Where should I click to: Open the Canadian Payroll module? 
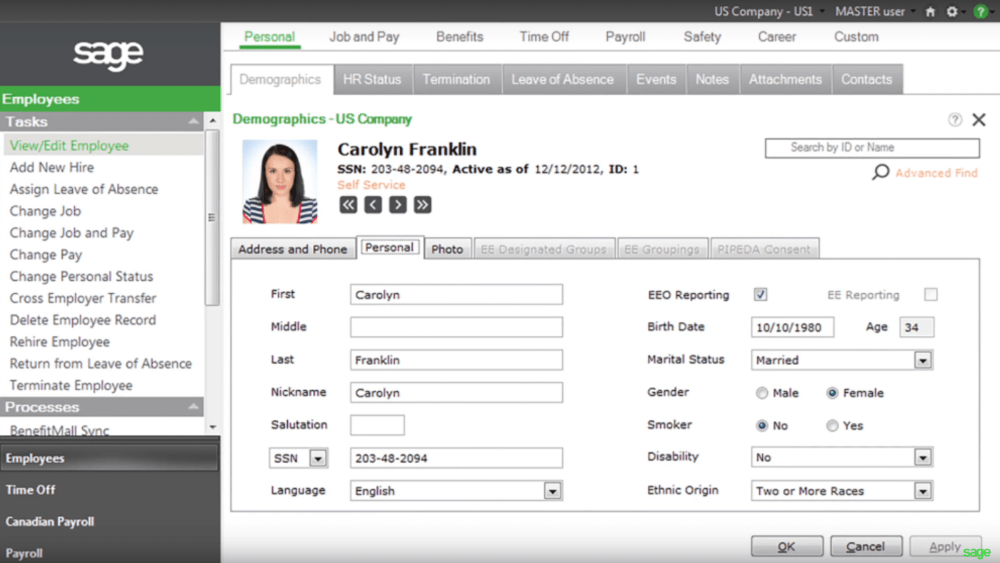pyautogui.click(x=50, y=522)
